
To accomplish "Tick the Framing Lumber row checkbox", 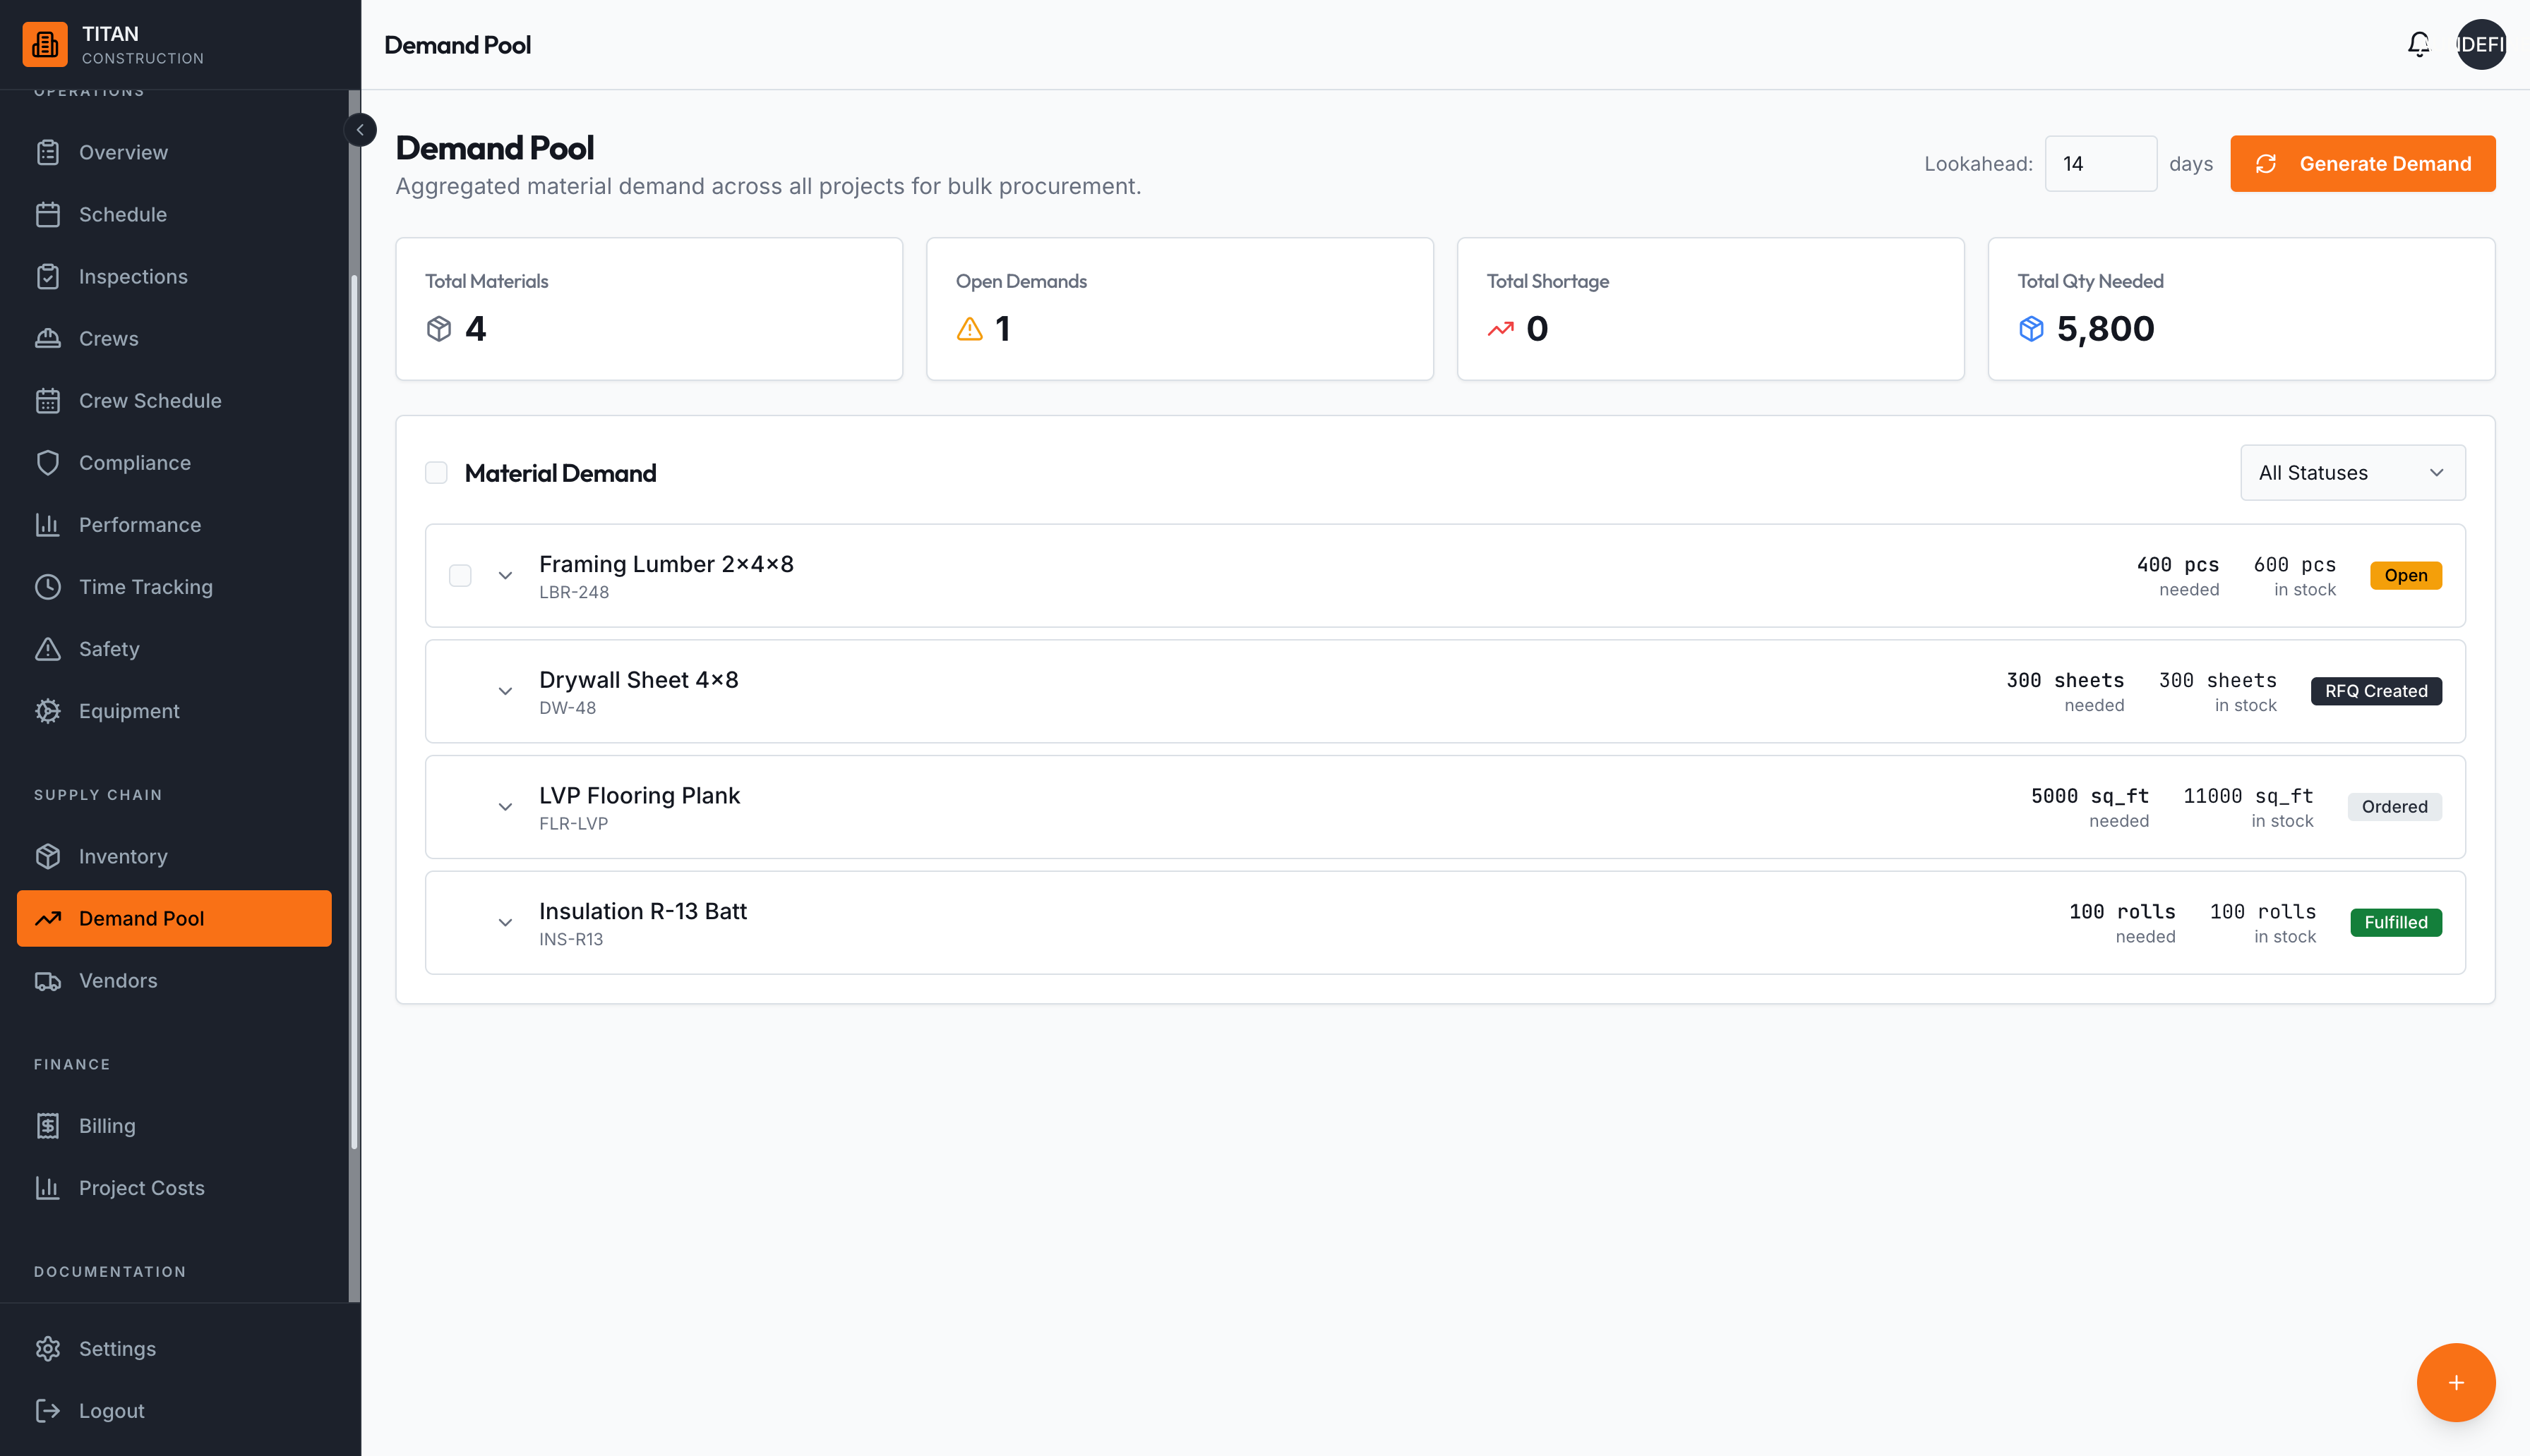I will point(460,576).
